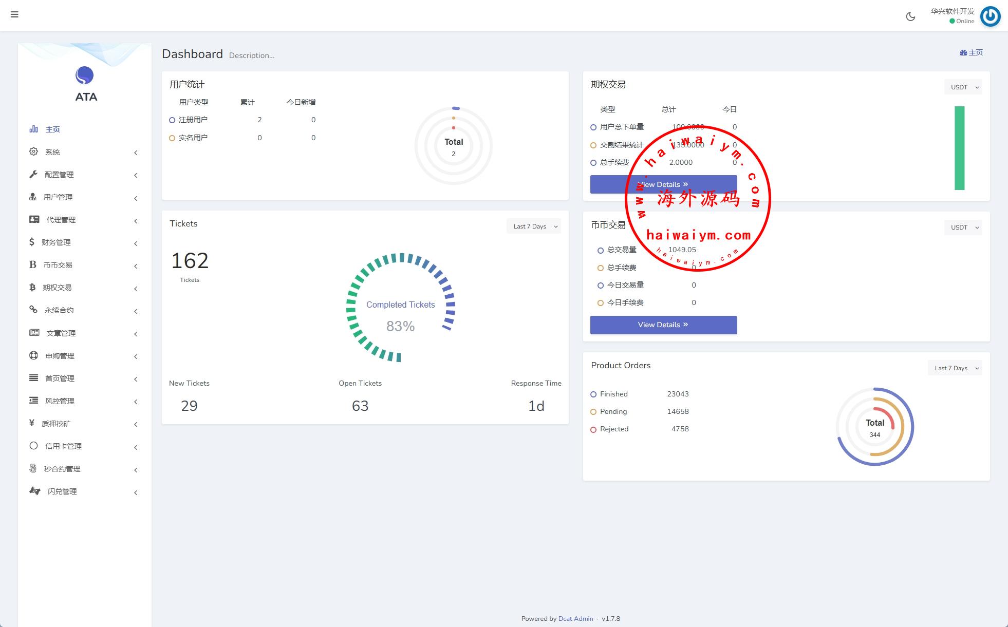Click the 质押挖矿 yen icon

click(32, 423)
